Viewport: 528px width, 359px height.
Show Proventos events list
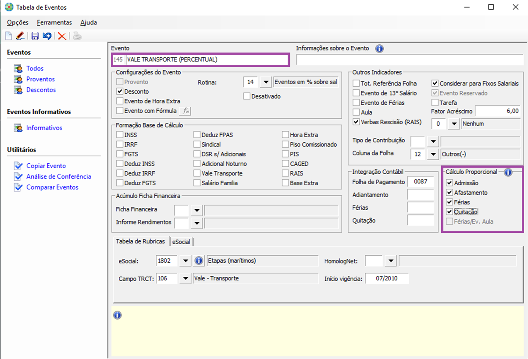click(x=40, y=79)
